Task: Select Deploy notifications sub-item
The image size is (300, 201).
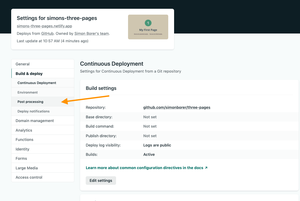Action: point(34,111)
